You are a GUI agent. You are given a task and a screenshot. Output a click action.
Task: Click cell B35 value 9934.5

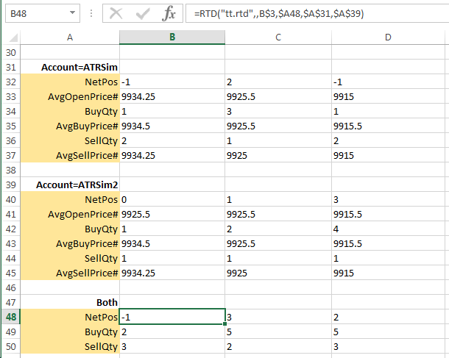(x=172, y=126)
